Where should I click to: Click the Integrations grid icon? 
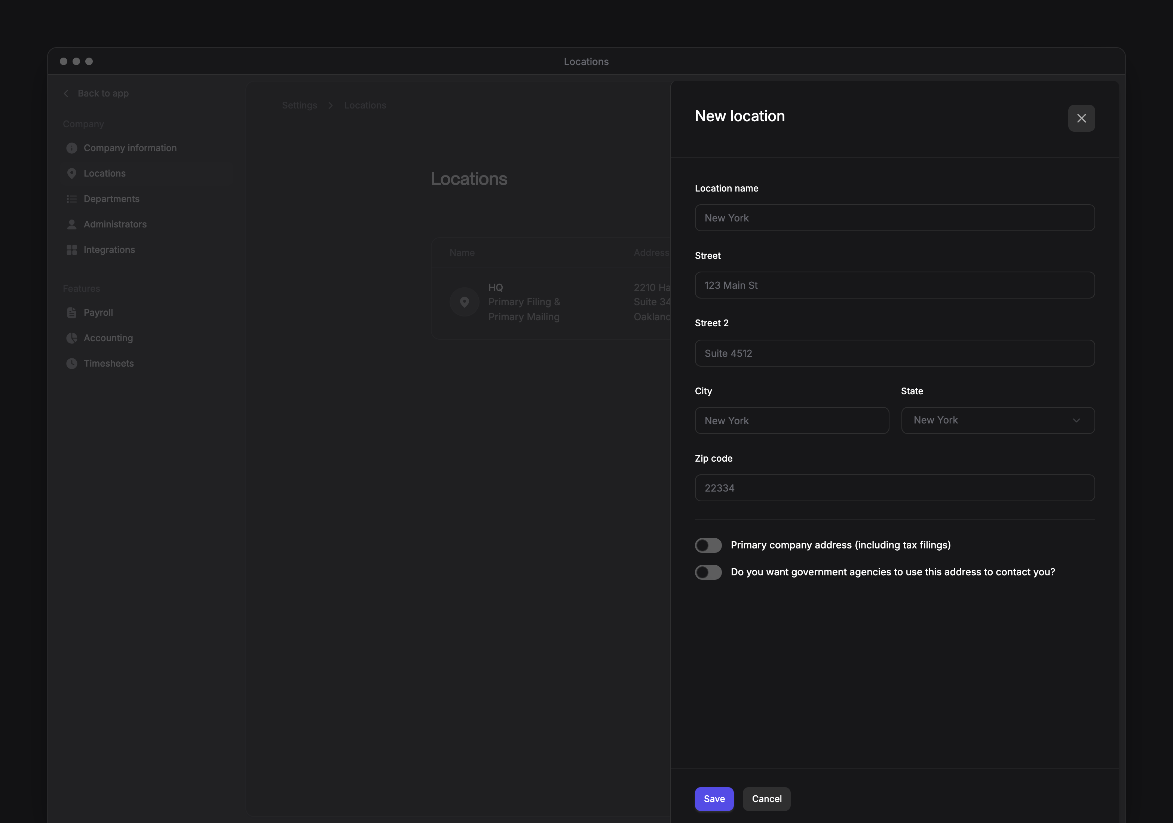71,250
